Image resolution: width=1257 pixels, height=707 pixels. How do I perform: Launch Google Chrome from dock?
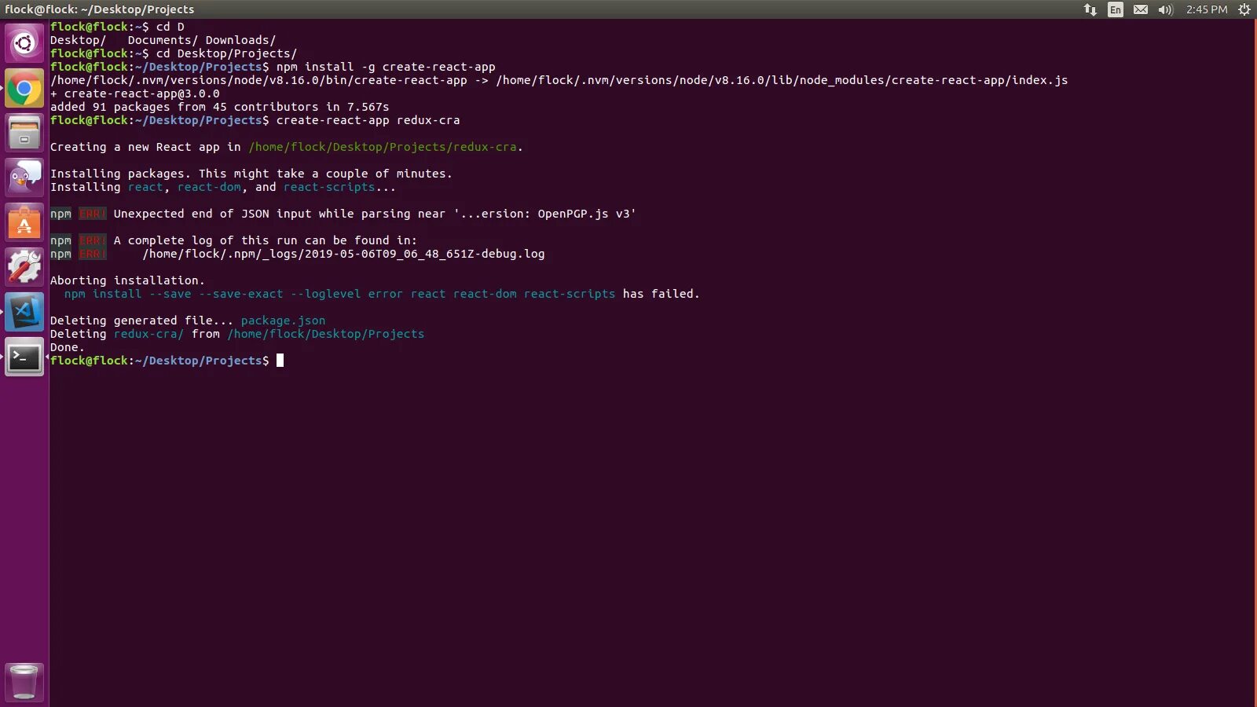24,88
